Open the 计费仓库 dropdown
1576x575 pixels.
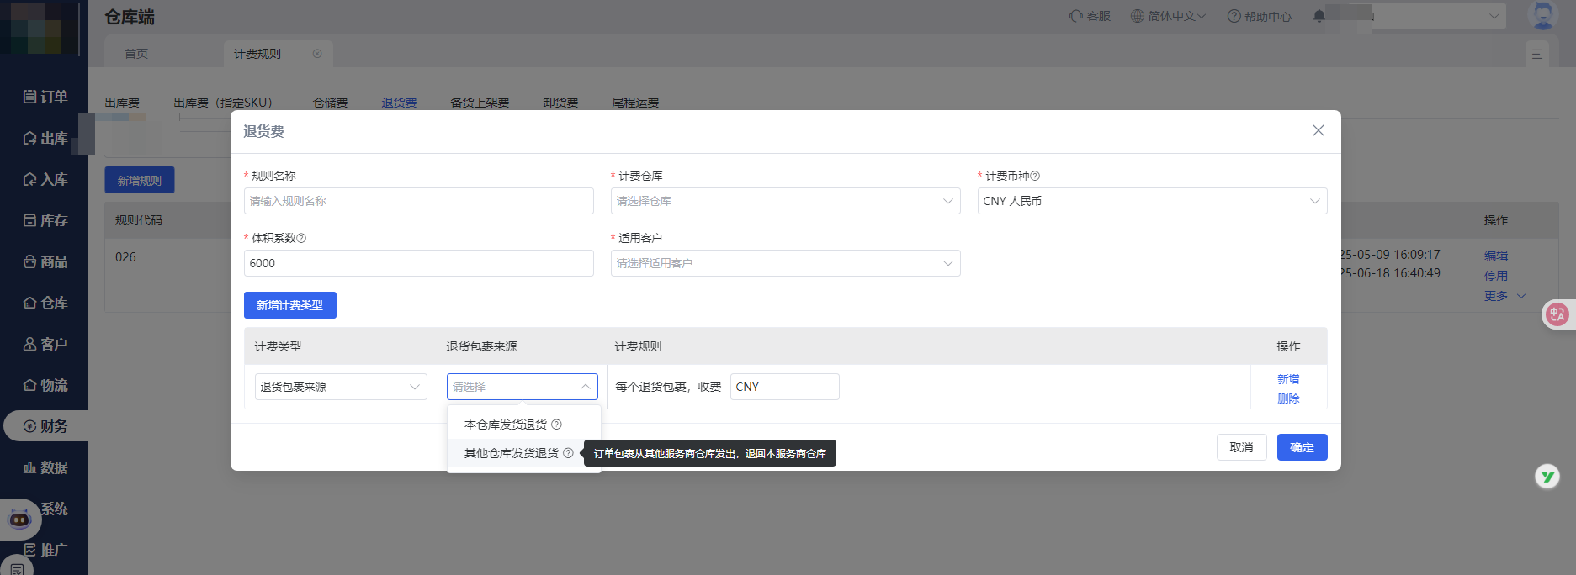click(785, 201)
